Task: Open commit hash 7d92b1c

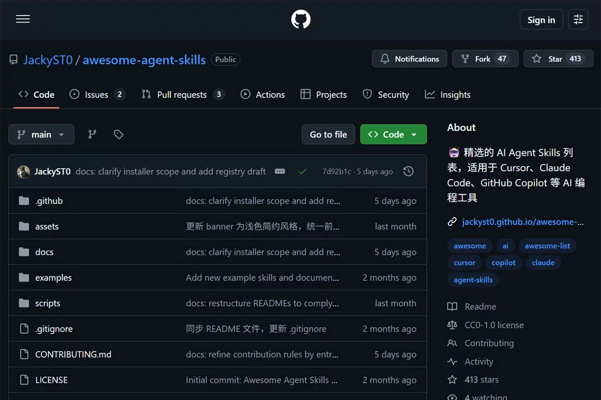Action: pyautogui.click(x=337, y=171)
